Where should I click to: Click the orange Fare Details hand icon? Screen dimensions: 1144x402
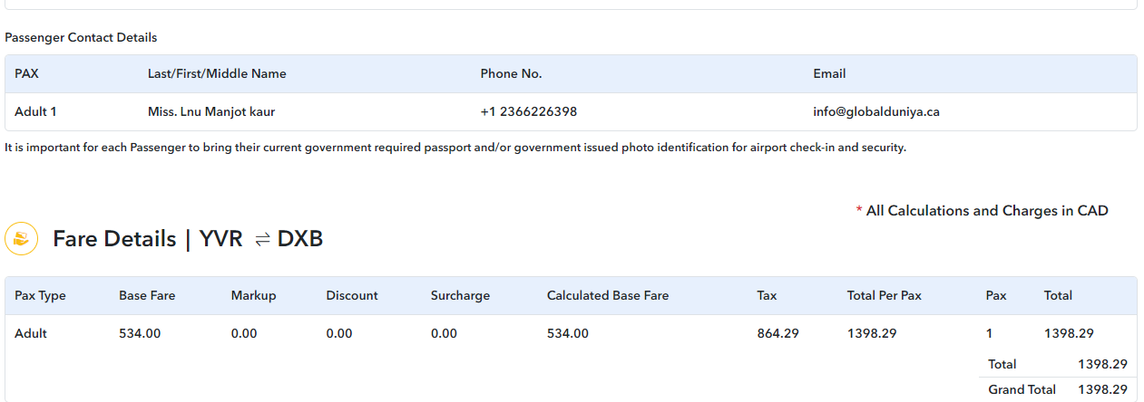(x=21, y=239)
